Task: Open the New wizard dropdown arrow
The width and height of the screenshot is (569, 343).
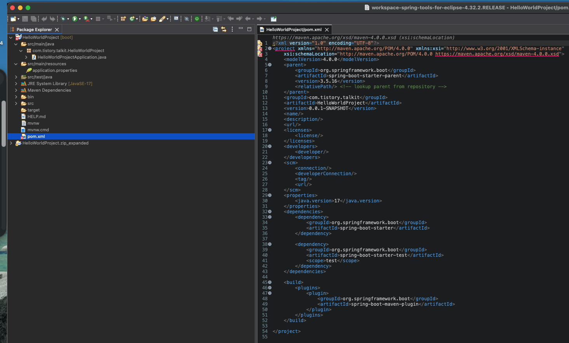Action: 18,19
